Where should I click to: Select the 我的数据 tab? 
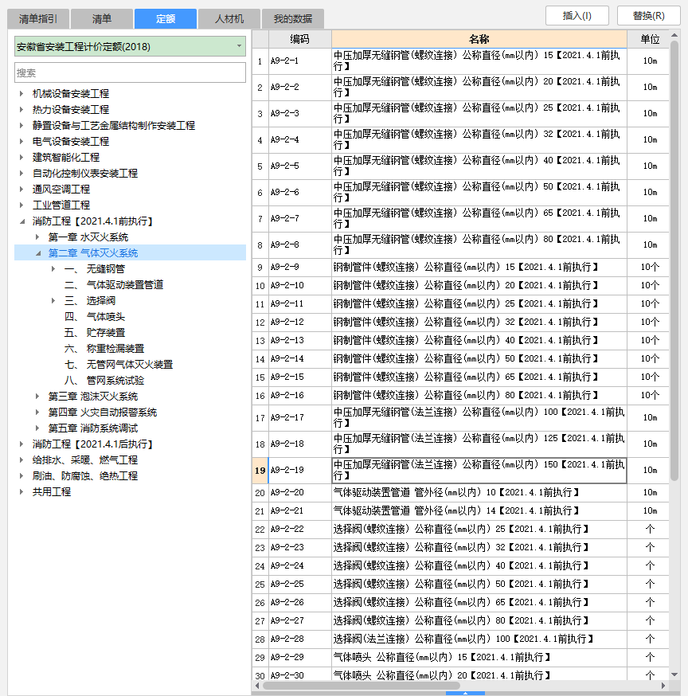point(293,18)
